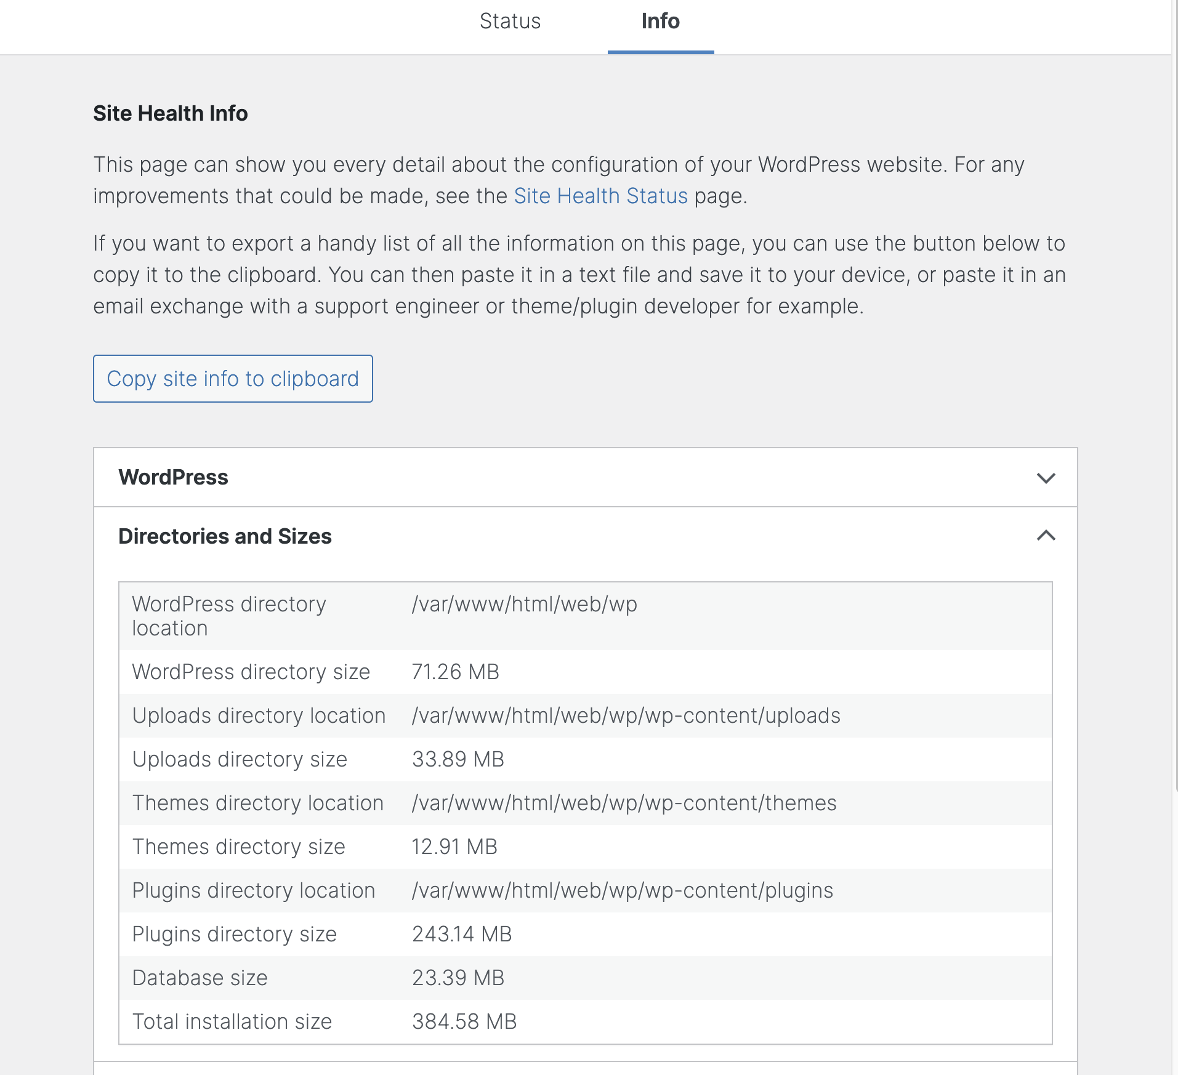Select the Uploads directory location path
This screenshot has width=1178, height=1075.
coord(626,715)
